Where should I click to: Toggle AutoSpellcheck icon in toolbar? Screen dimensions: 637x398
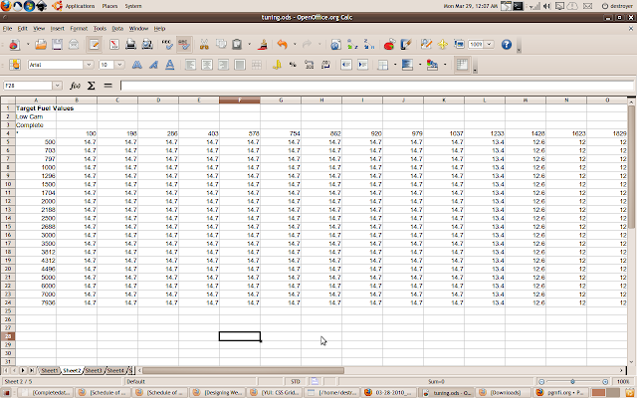coord(183,45)
